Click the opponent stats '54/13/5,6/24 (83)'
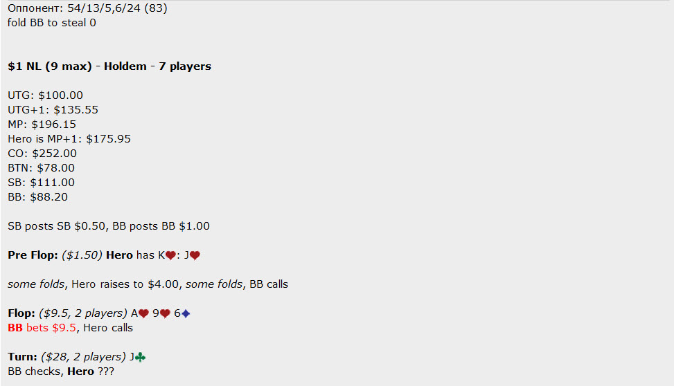Image resolution: width=674 pixels, height=386 pixels. coord(117,8)
